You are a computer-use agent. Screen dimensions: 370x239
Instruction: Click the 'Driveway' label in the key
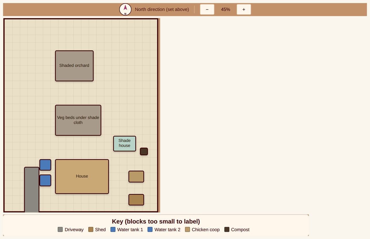pyautogui.click(x=74, y=230)
